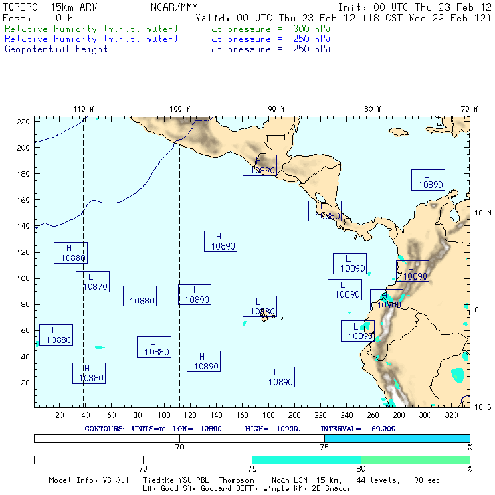Click the 'L 10880' label box over Costa Rica
Viewport: 495px width, 495px height.
[x=325, y=211]
